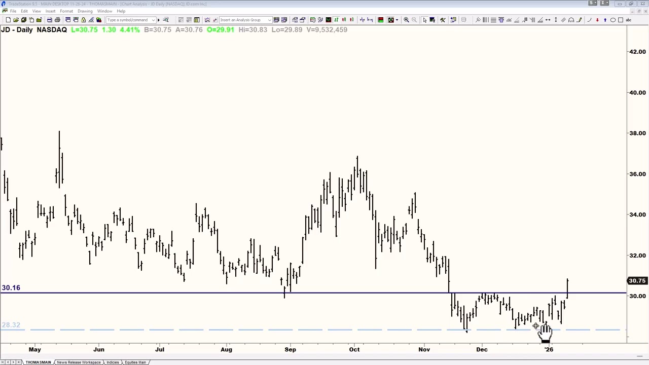Activate the Drawing pointer tool

coord(425,20)
